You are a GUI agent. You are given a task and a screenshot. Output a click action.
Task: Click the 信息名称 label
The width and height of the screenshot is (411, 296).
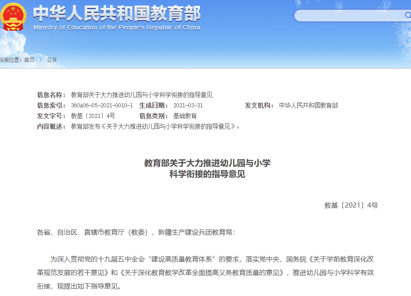point(51,95)
